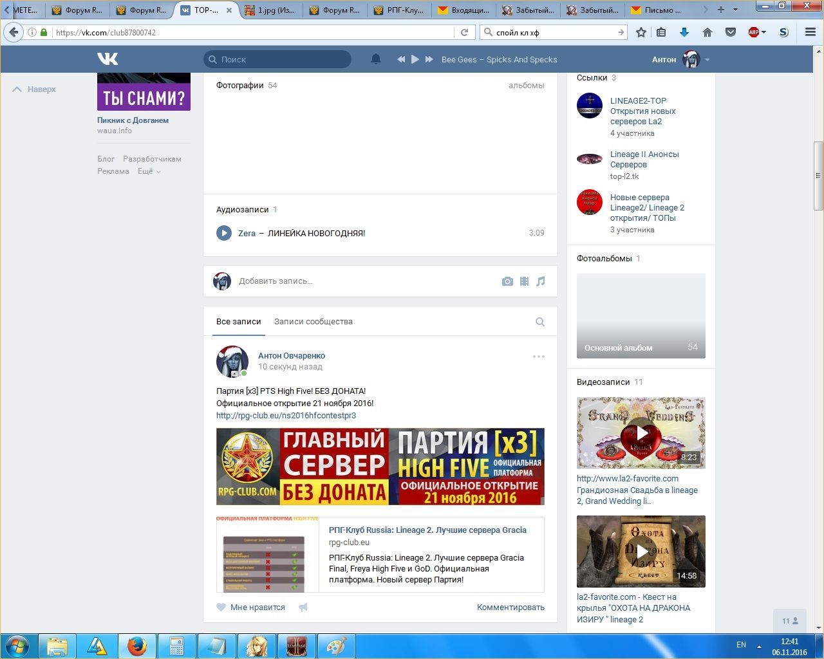The image size is (824, 659).
Task: Open the Firefox hamburger menu
Action: pos(810,32)
